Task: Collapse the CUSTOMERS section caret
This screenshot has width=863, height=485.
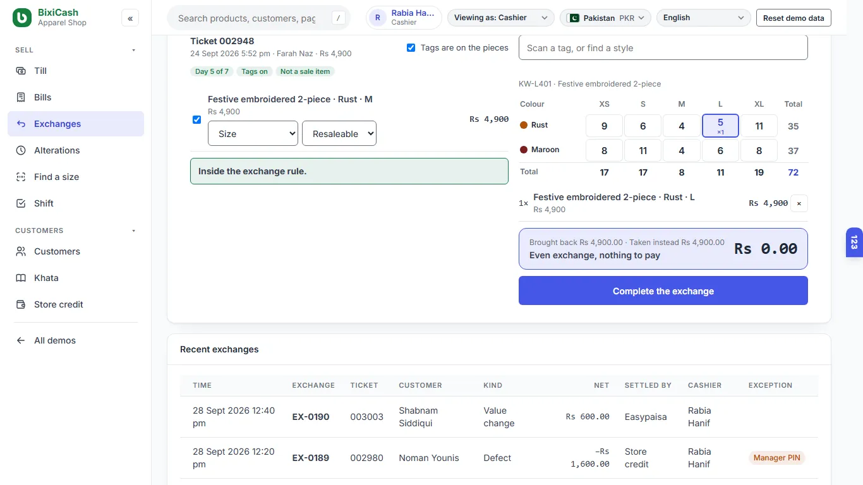Action: pos(133,231)
